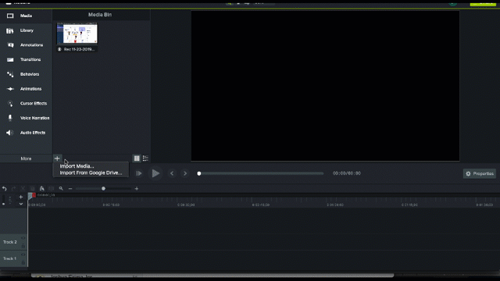This screenshot has width=500, height=281.
Task: Toggle the Track 1 lock icon
Action: [x=23, y=262]
